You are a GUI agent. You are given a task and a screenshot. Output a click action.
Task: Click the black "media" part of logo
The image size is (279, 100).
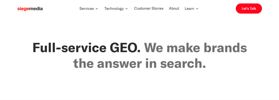click(x=36, y=8)
